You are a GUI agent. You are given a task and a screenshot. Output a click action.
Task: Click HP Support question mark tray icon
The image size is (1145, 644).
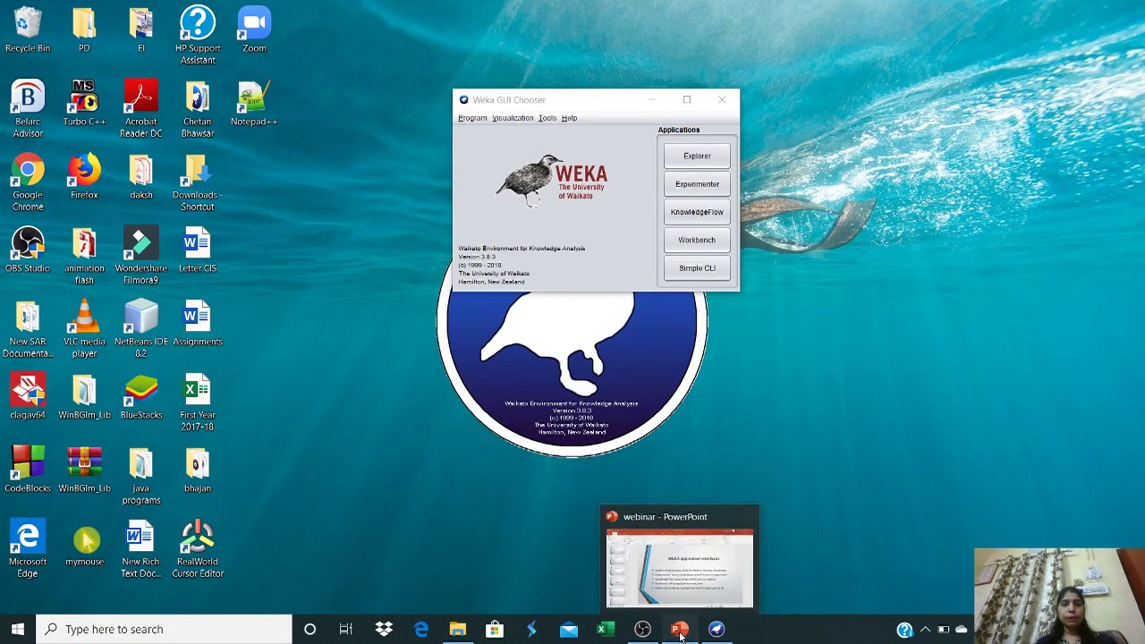904,629
